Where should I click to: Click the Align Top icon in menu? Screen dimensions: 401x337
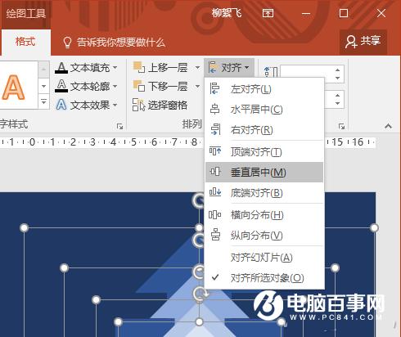(x=215, y=151)
